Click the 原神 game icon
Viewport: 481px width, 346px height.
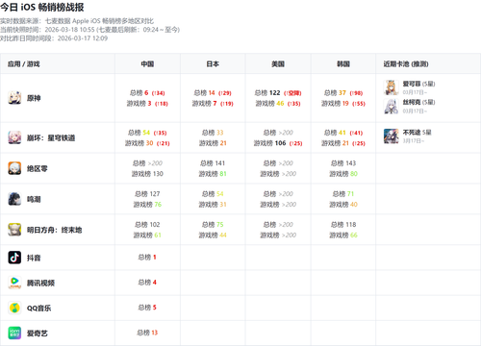[x=14, y=98]
